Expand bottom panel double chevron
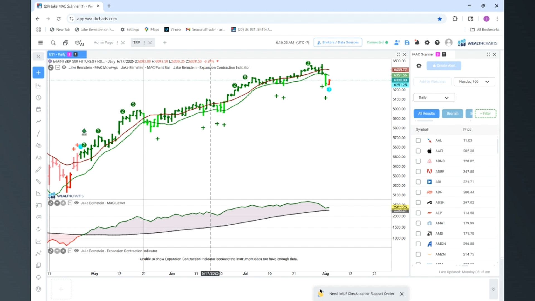This screenshot has width=535, height=301. [493, 289]
